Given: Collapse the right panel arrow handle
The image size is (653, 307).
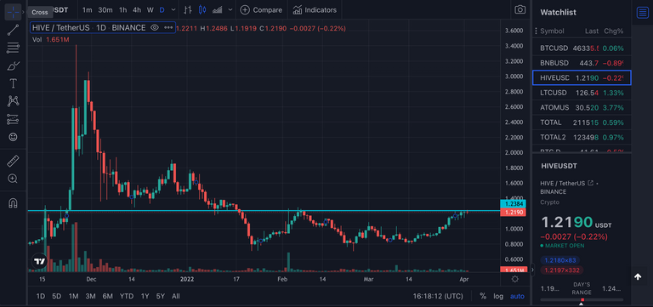Looking at the screenshot, I should point(532,270).
